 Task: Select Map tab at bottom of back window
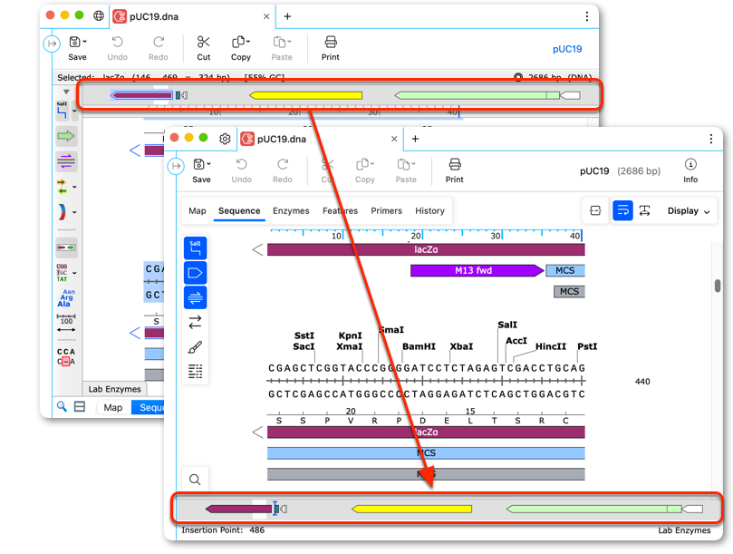tap(112, 407)
